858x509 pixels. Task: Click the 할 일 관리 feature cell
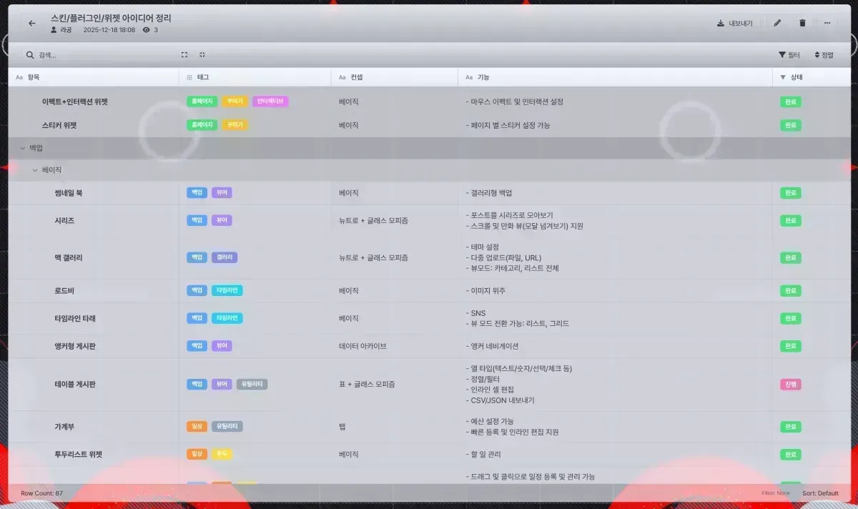pyautogui.click(x=484, y=454)
